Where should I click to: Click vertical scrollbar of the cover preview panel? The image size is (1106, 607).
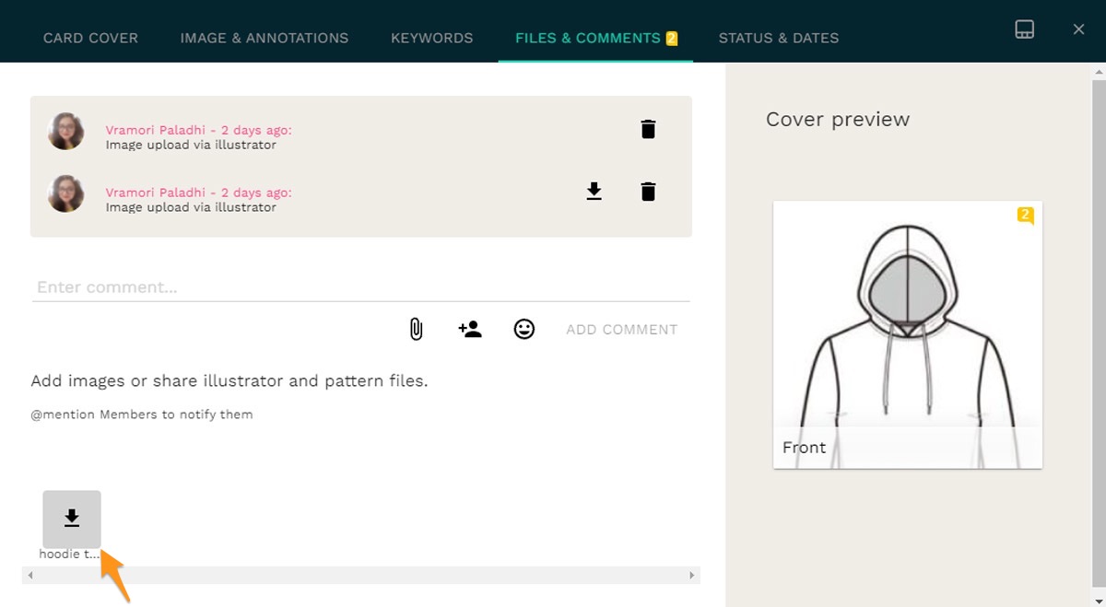point(1099,334)
